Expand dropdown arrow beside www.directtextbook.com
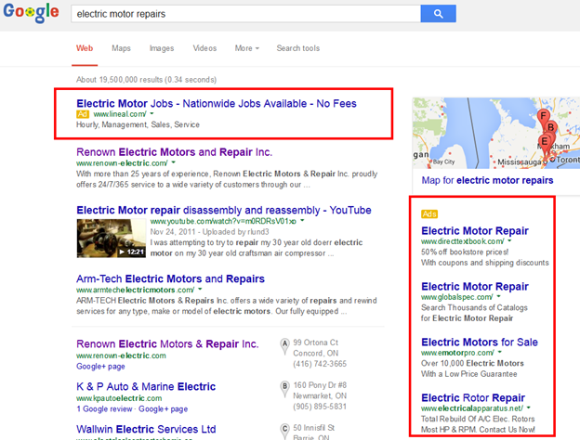 click(509, 240)
